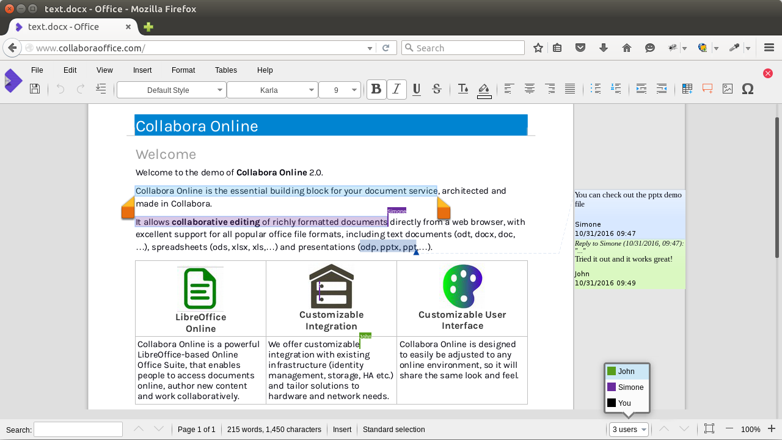Image resolution: width=782 pixels, height=440 pixels.
Task: Select John in the users list
Action: click(x=626, y=372)
